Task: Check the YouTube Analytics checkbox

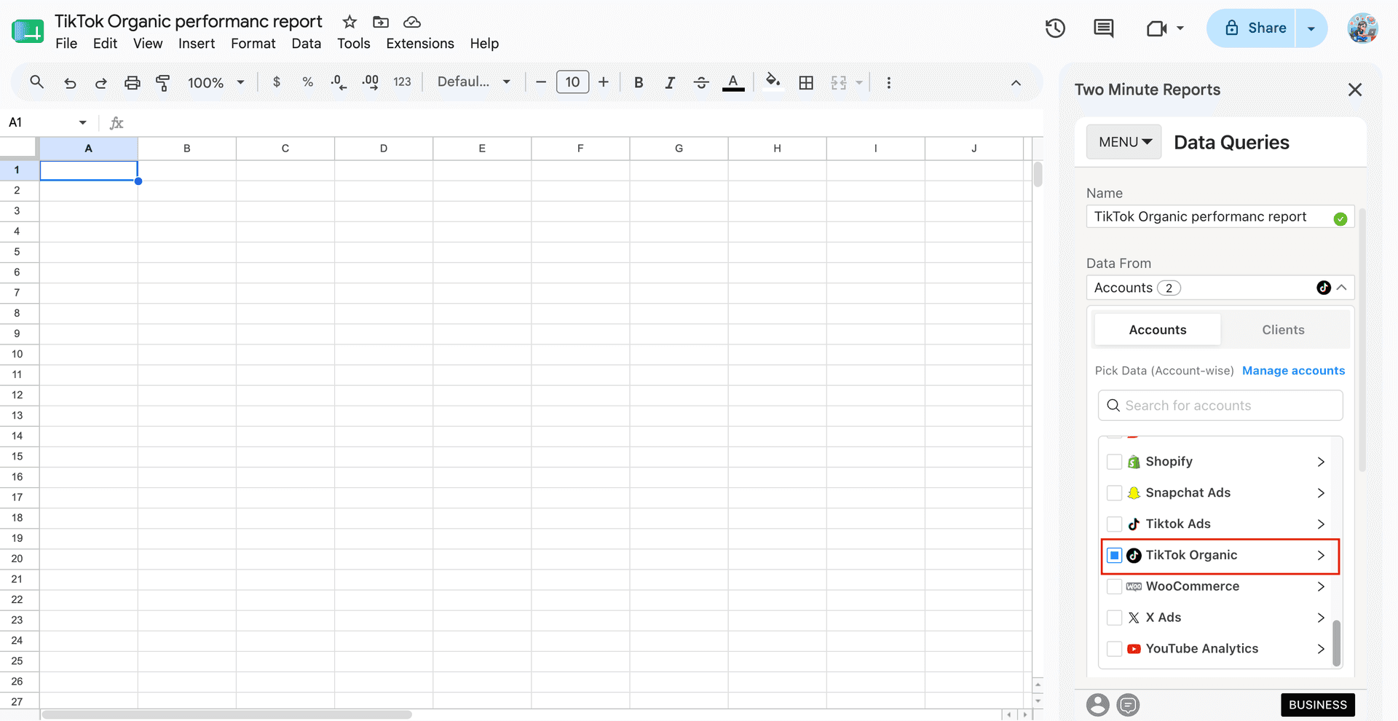Action: [1114, 649]
